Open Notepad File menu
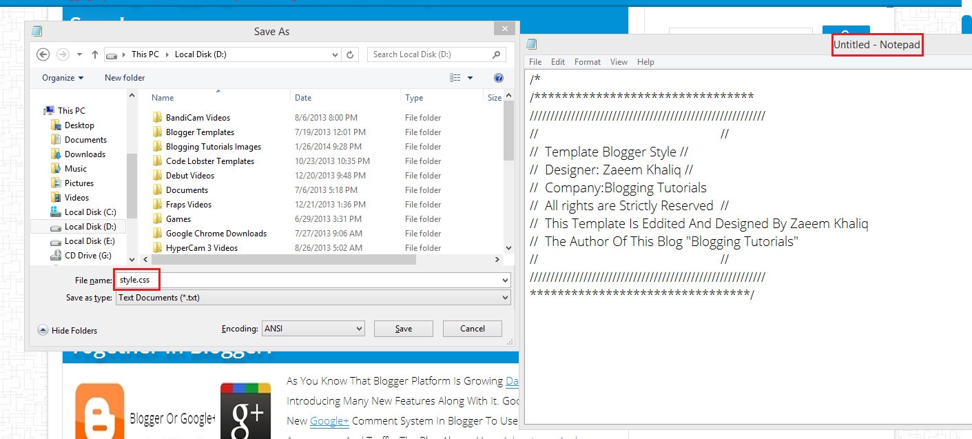Screen dimensions: 972x439 point(535,62)
